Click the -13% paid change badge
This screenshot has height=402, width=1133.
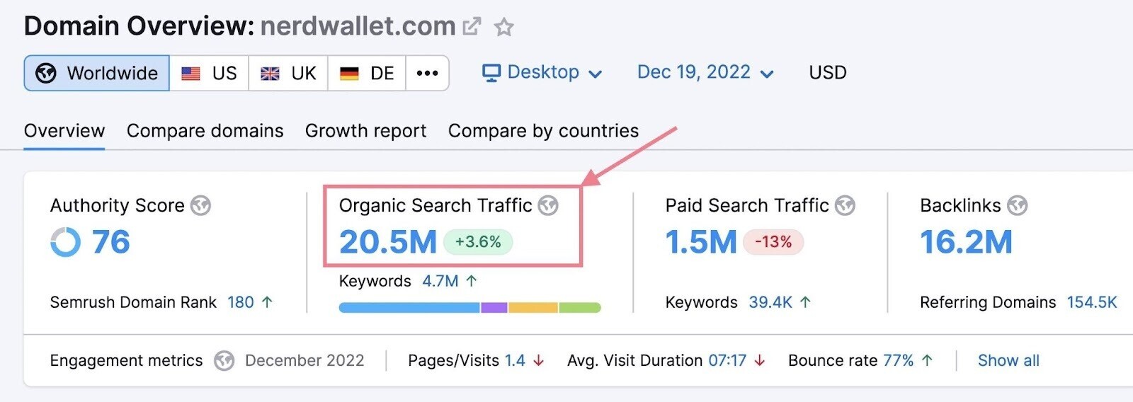tap(773, 242)
